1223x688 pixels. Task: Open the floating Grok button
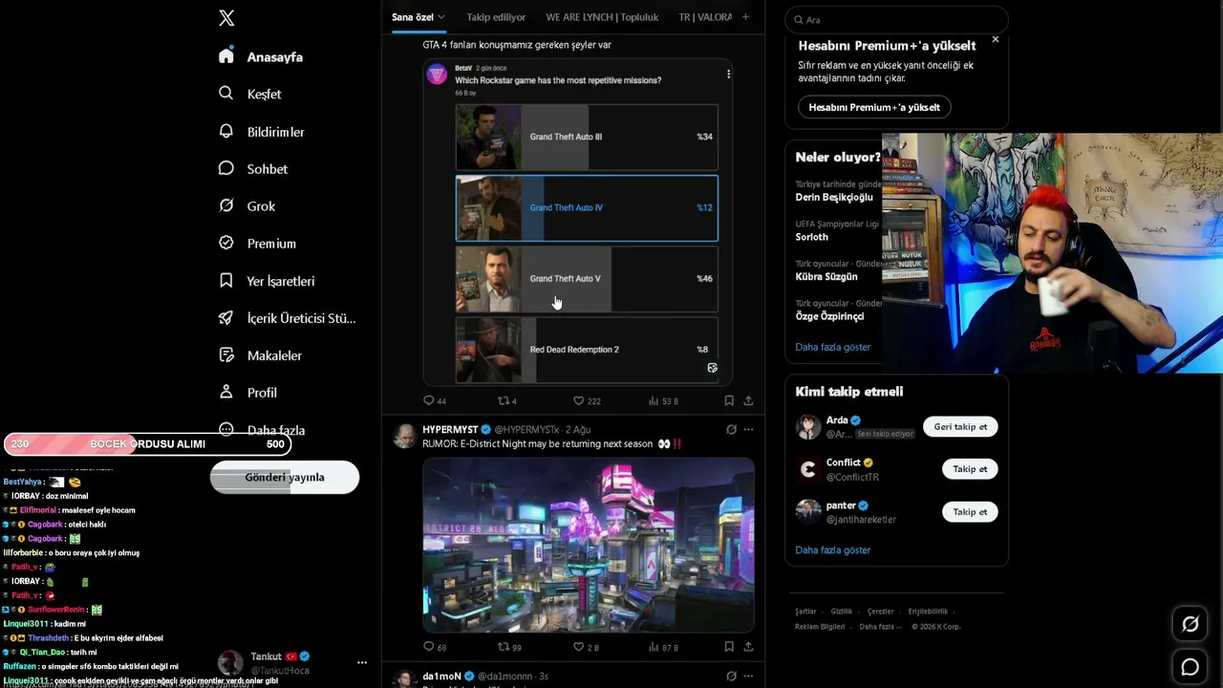click(1191, 624)
